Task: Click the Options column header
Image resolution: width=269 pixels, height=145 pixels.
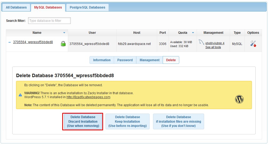Action: coord(253,33)
